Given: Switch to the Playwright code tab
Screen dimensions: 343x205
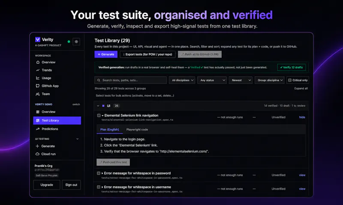Looking at the screenshot, I should tap(137, 129).
